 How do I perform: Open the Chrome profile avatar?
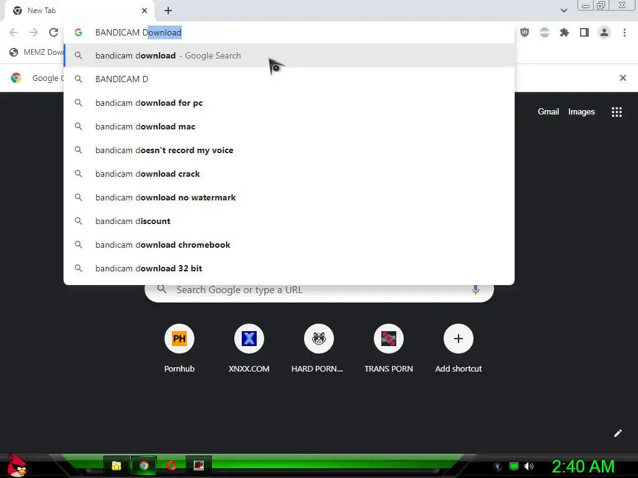[604, 32]
